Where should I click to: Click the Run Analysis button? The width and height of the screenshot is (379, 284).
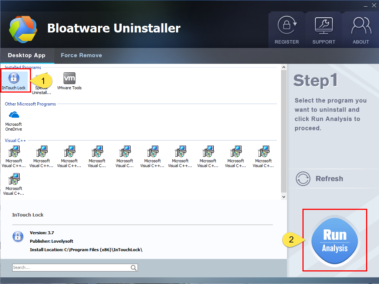click(335, 241)
